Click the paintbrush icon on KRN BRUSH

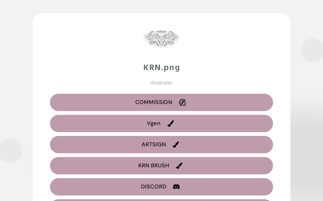point(179,166)
